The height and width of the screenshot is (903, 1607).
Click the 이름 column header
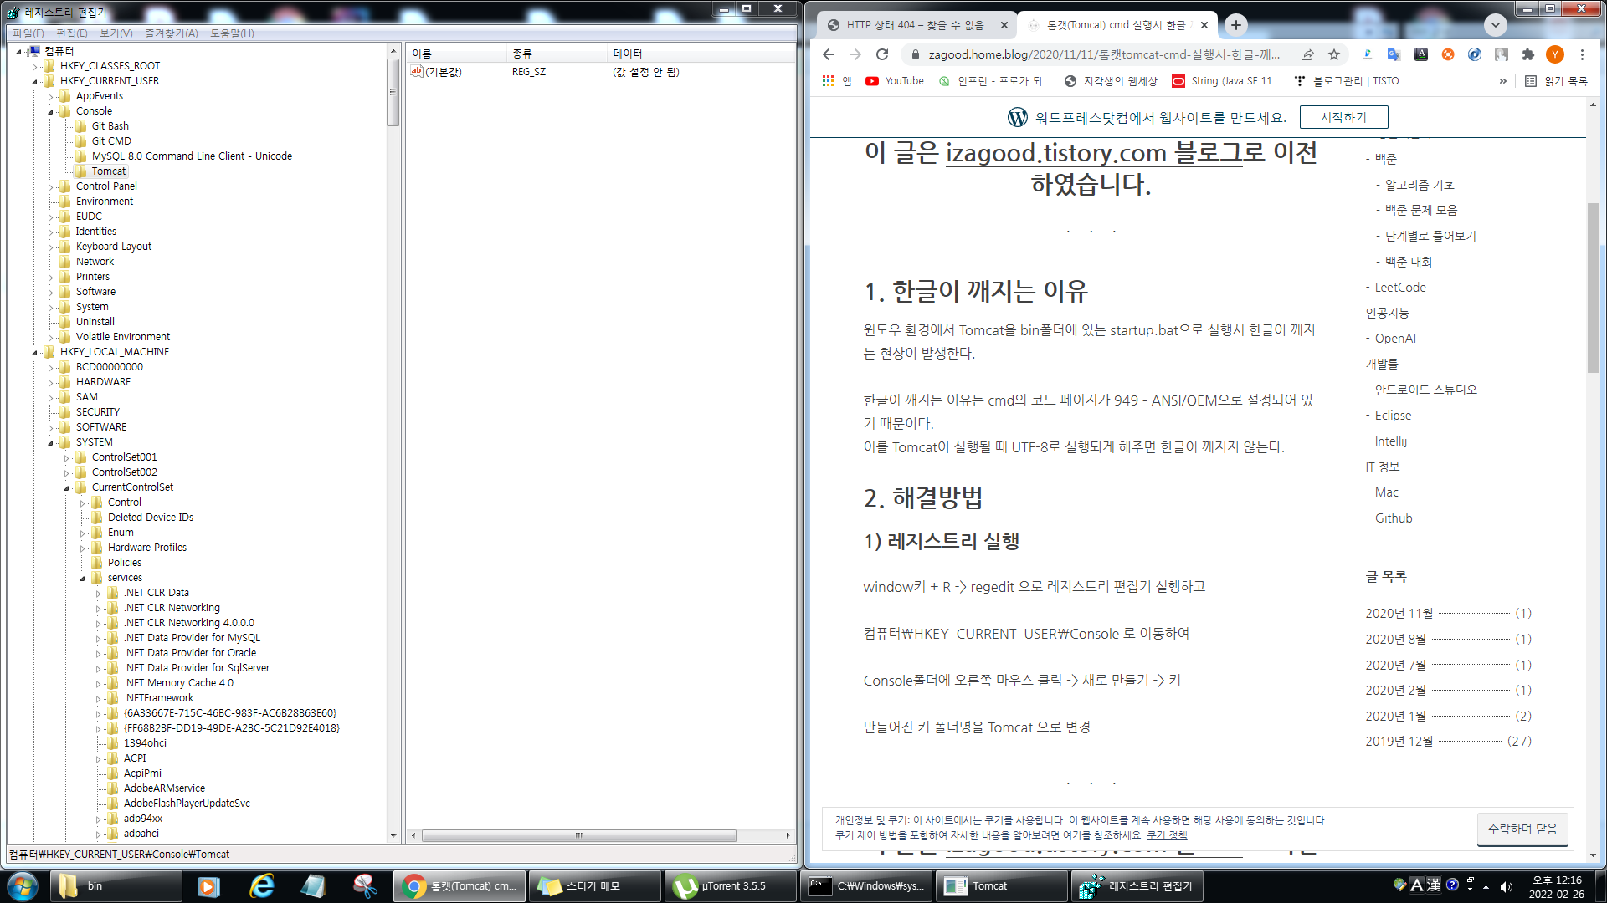457,54
